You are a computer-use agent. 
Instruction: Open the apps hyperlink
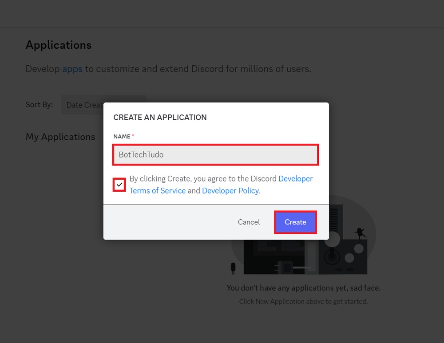coord(72,69)
